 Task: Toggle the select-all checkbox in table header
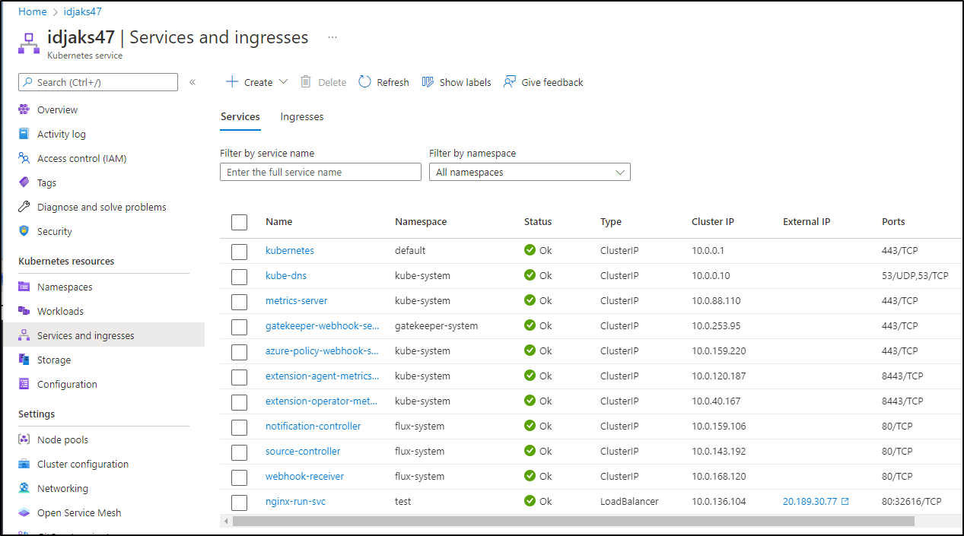click(240, 222)
